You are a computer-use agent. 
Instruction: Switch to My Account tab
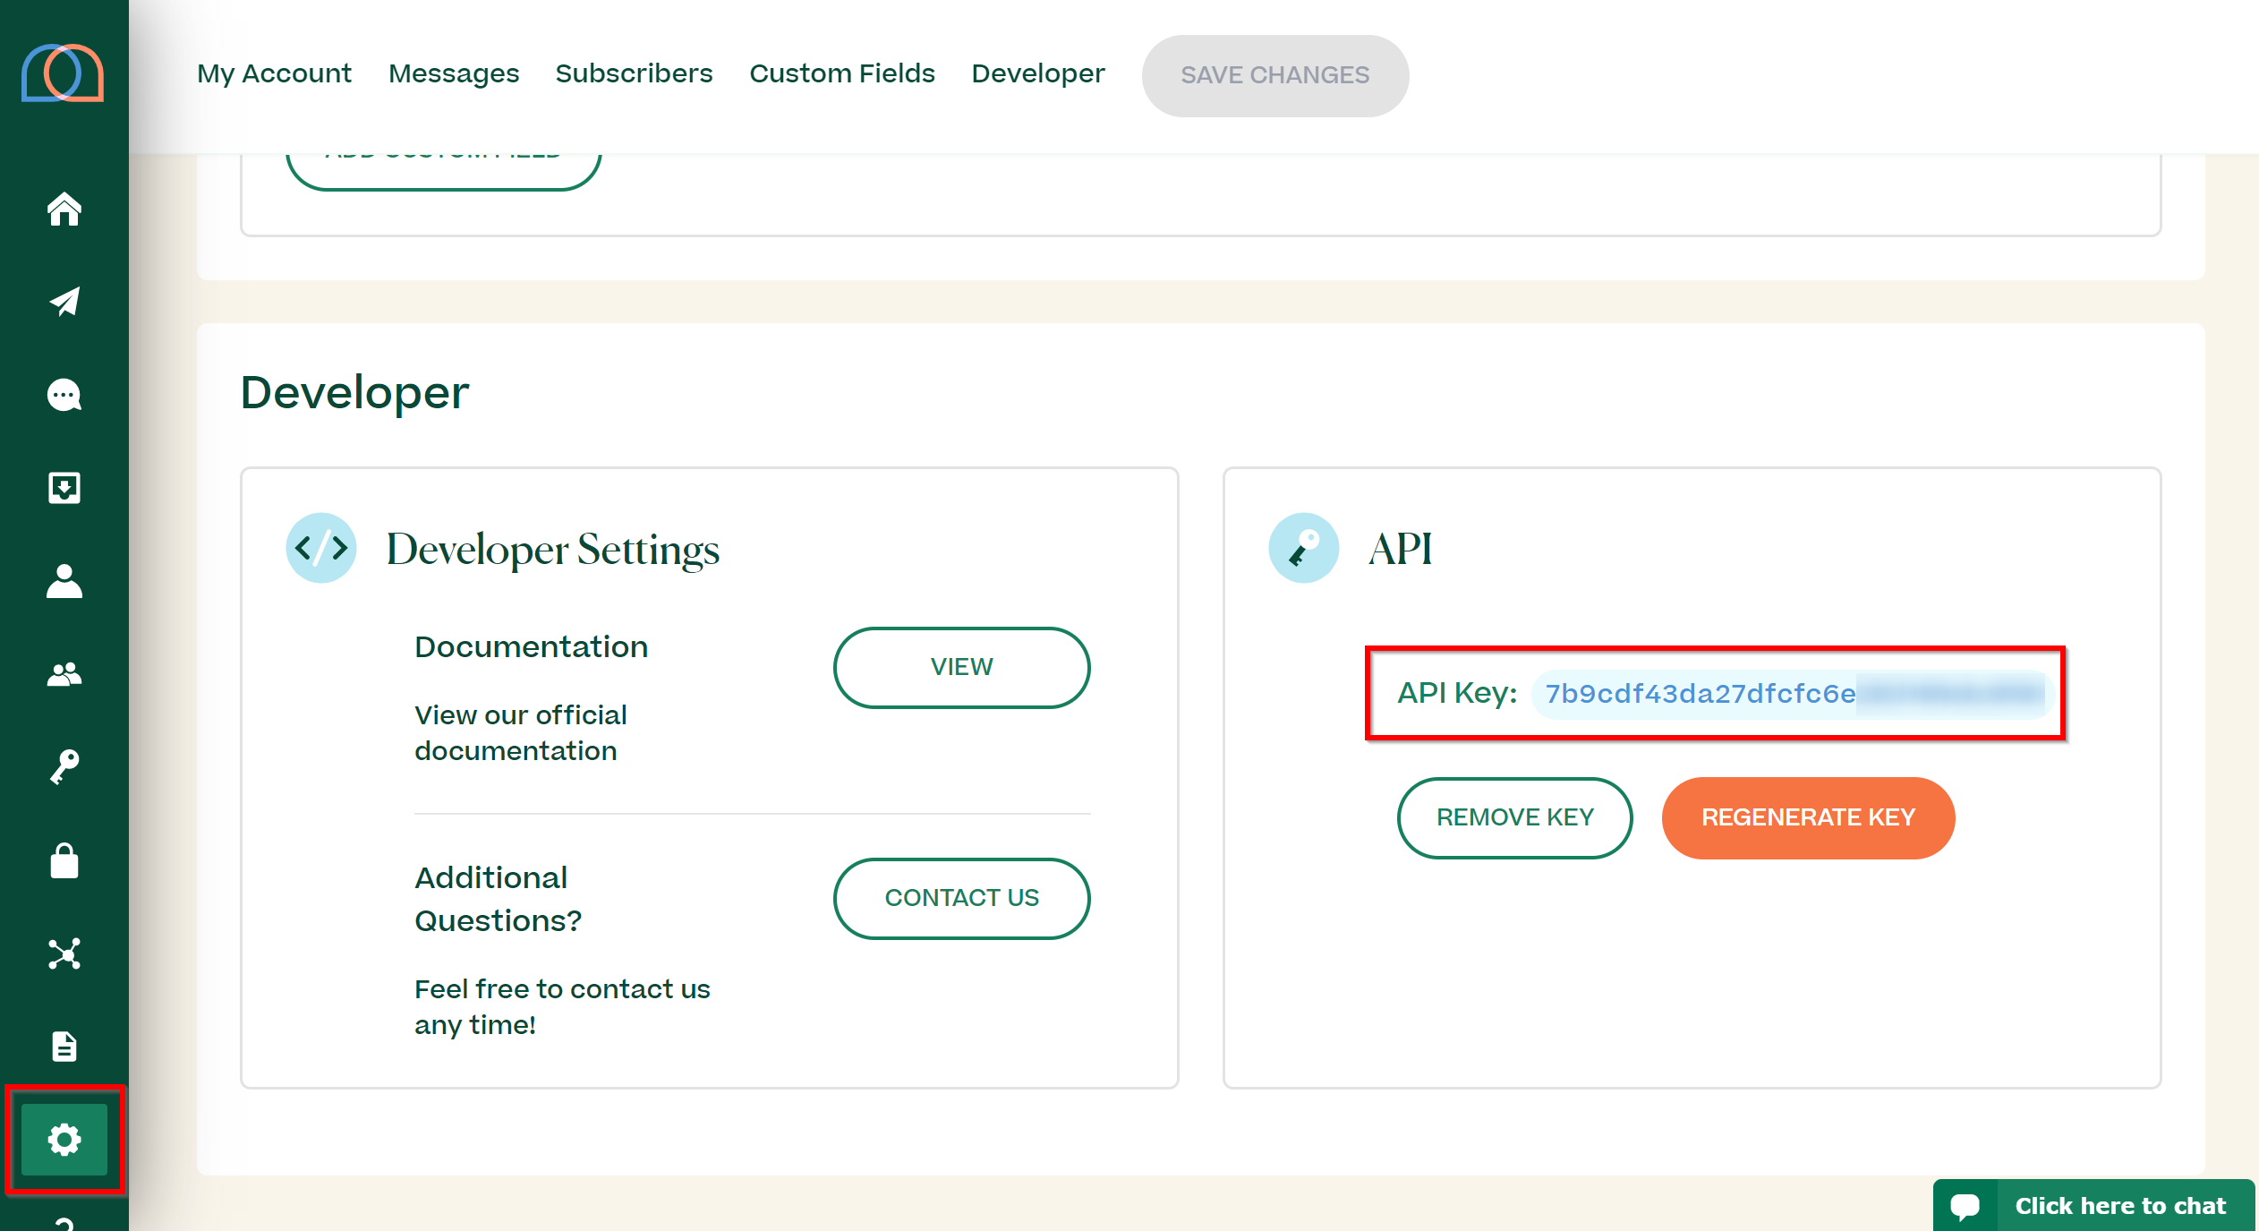(x=274, y=73)
